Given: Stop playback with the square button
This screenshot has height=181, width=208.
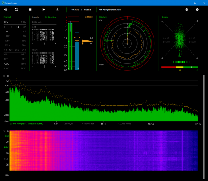Looking at the screenshot, I should tap(30, 10).
